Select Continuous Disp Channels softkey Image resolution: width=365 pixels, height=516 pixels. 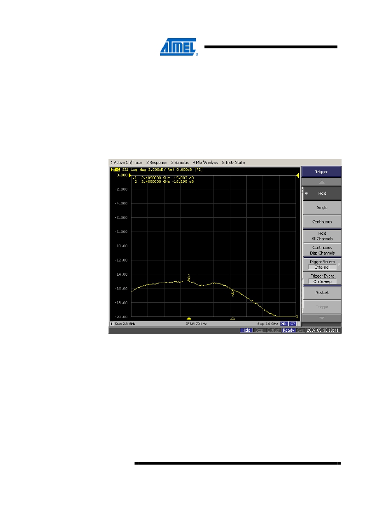[322, 250]
